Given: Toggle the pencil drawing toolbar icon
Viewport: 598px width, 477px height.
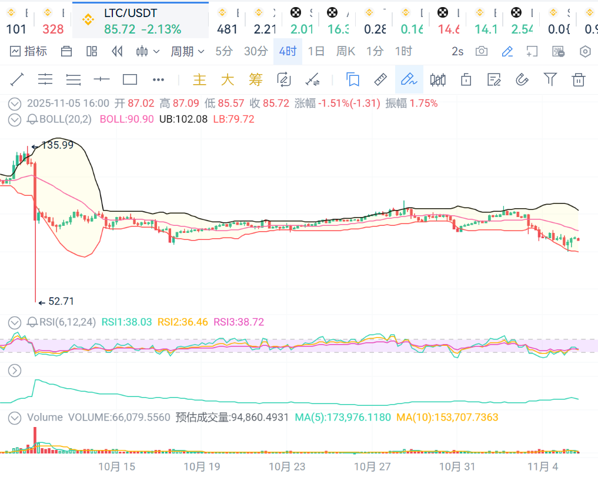Looking at the screenshot, I should pos(507,52).
